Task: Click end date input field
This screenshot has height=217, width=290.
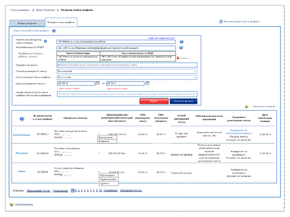Action: tap(125, 83)
